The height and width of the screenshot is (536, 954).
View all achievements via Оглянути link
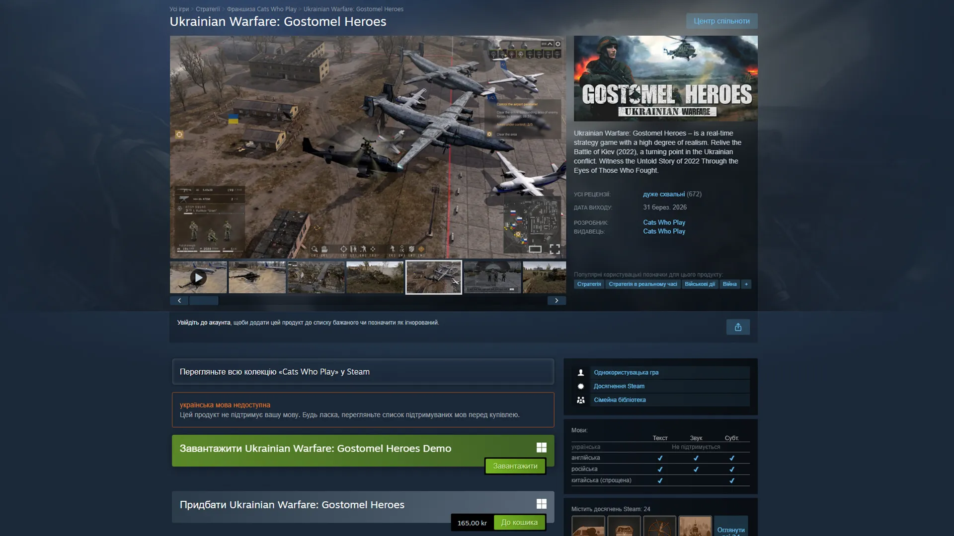(731, 530)
